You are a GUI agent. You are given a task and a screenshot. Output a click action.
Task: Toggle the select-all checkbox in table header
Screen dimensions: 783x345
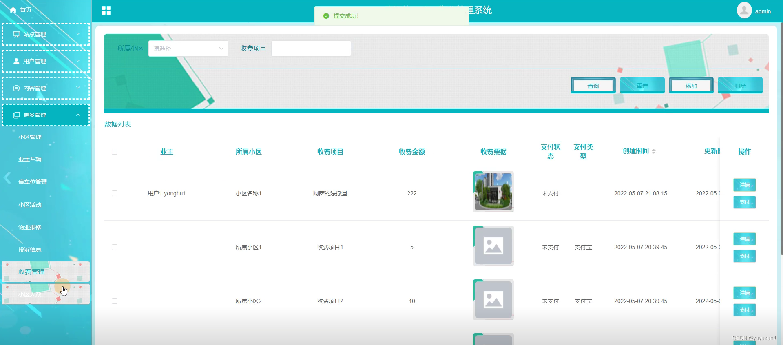point(115,152)
